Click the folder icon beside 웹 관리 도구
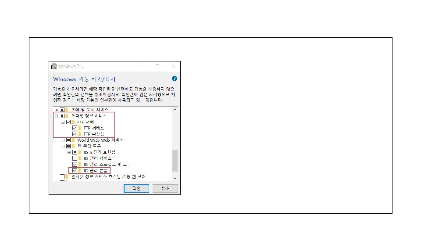 point(73,146)
